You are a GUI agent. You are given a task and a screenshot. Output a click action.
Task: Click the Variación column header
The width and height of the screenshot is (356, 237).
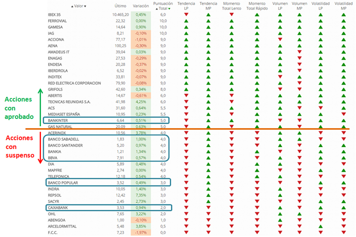(141, 6)
